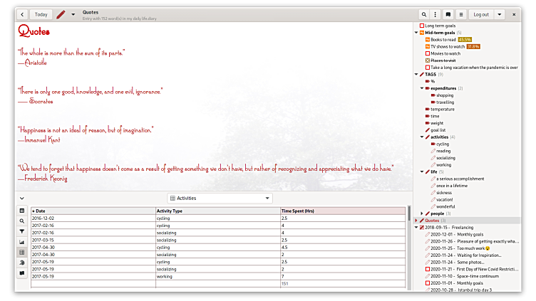Image resolution: width=536 pixels, height=301 pixels.
Task: Open the bar chart panel icon
Action: (x=22, y=242)
